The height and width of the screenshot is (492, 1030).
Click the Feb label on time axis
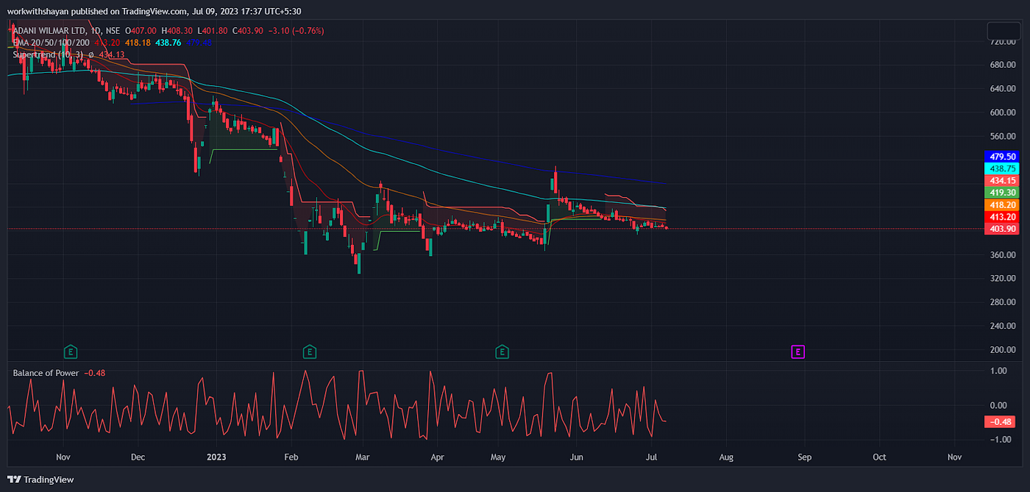291,457
